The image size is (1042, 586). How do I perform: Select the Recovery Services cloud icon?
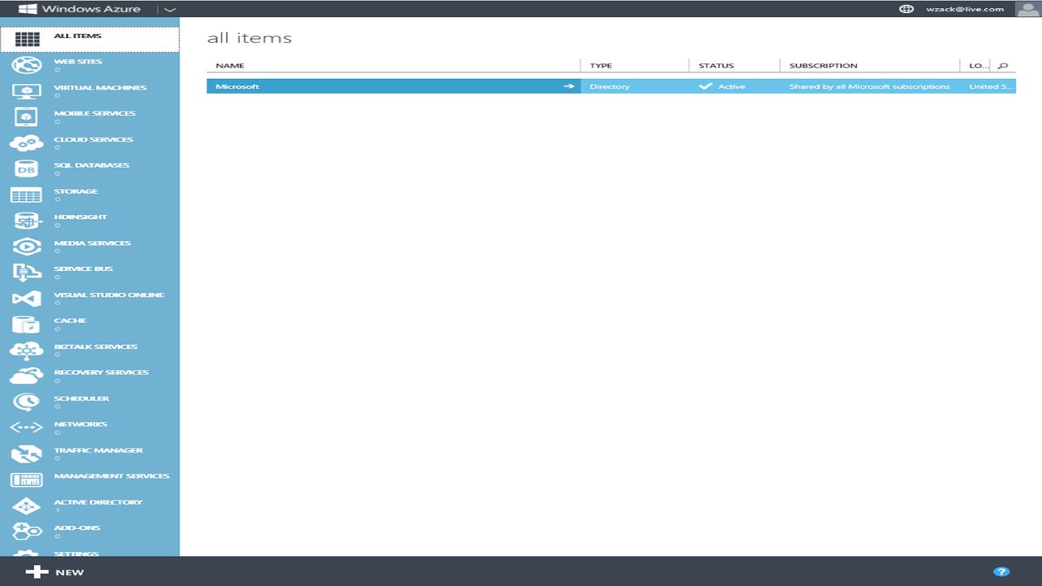[27, 376]
